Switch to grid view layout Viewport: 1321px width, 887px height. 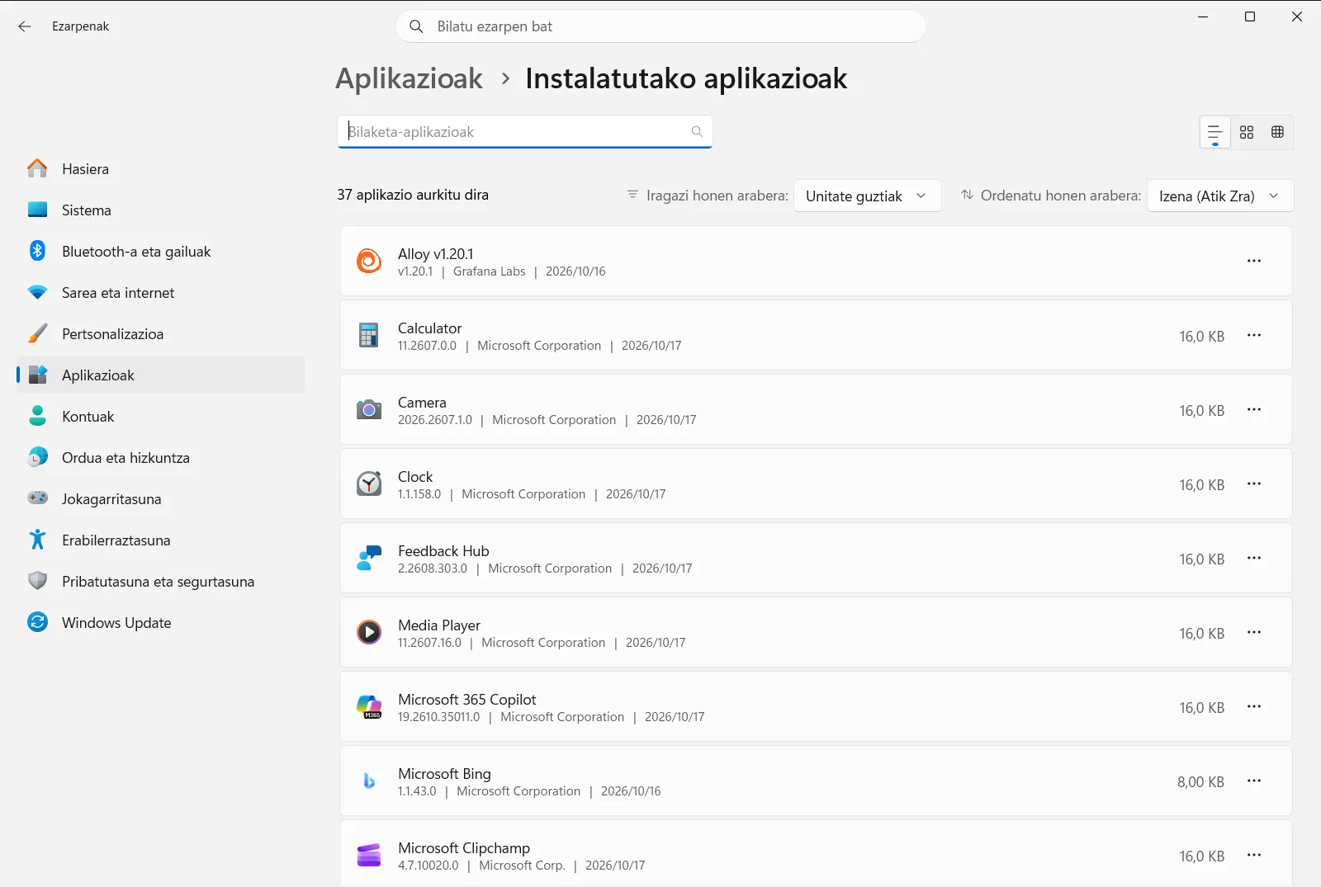click(x=1247, y=132)
